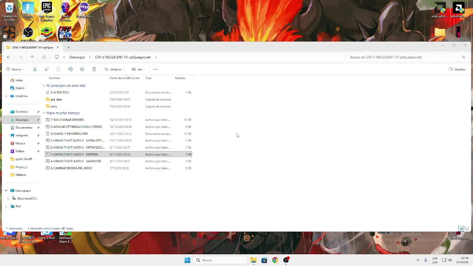
Task: Click Descargas breadcrumb in address bar
Action: [77, 57]
